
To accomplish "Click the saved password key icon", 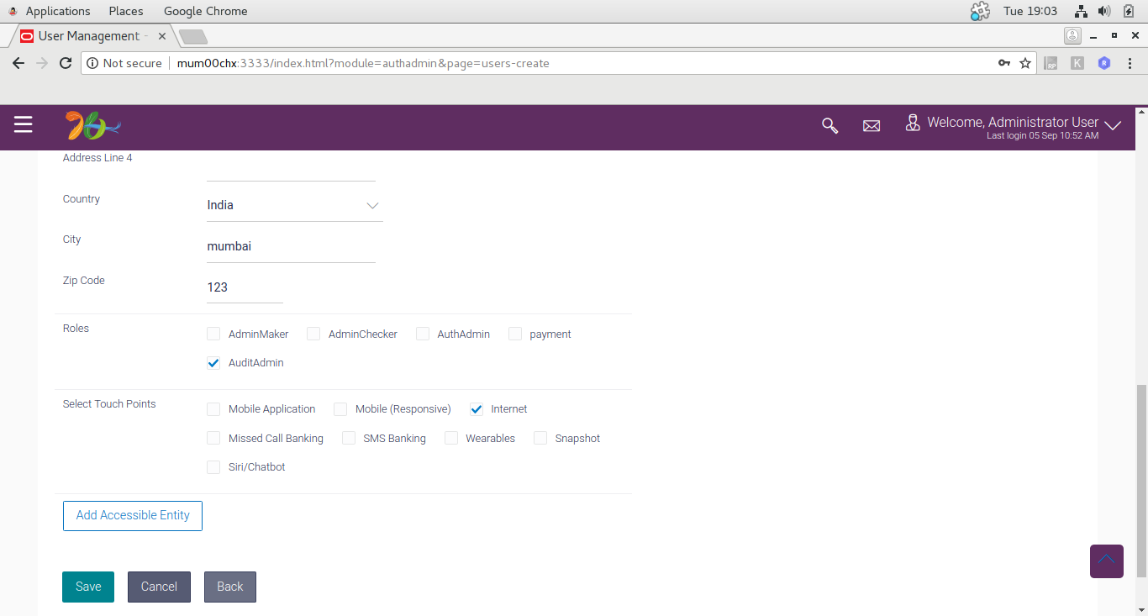I will pos(1004,63).
